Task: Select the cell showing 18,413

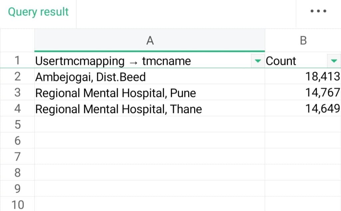Action: [x=303, y=76]
